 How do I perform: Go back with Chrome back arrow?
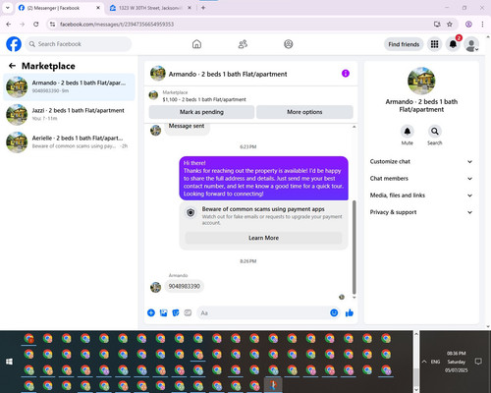(9, 25)
